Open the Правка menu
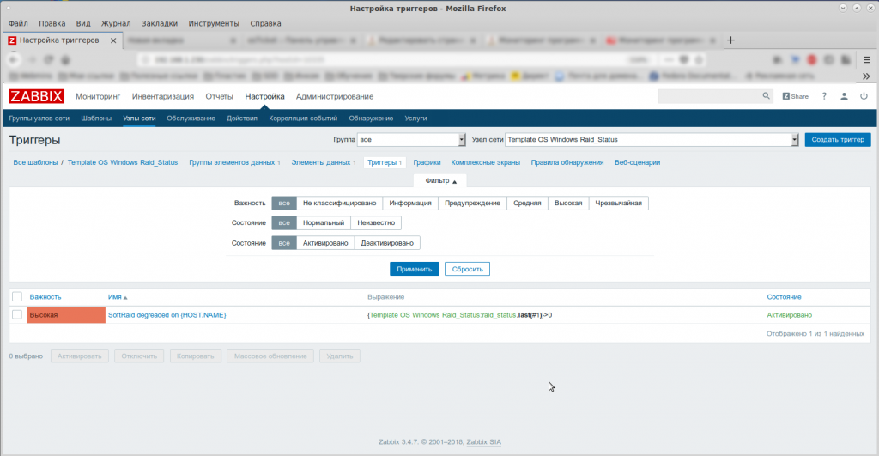Image resolution: width=879 pixels, height=456 pixels. [x=52, y=23]
